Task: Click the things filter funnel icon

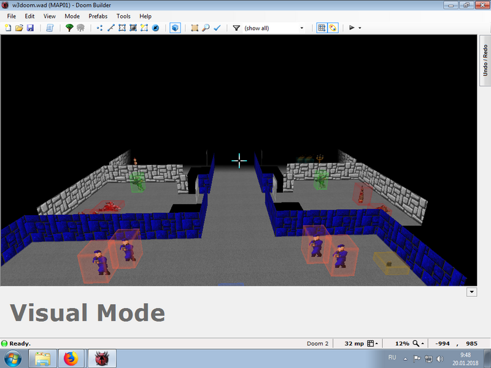Action: [x=236, y=28]
